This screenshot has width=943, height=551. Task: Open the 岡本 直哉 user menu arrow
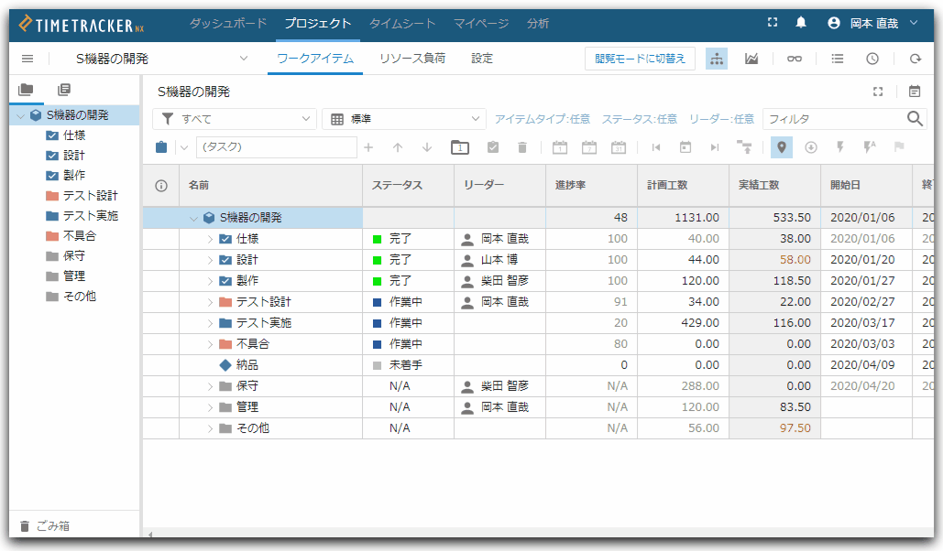click(915, 23)
